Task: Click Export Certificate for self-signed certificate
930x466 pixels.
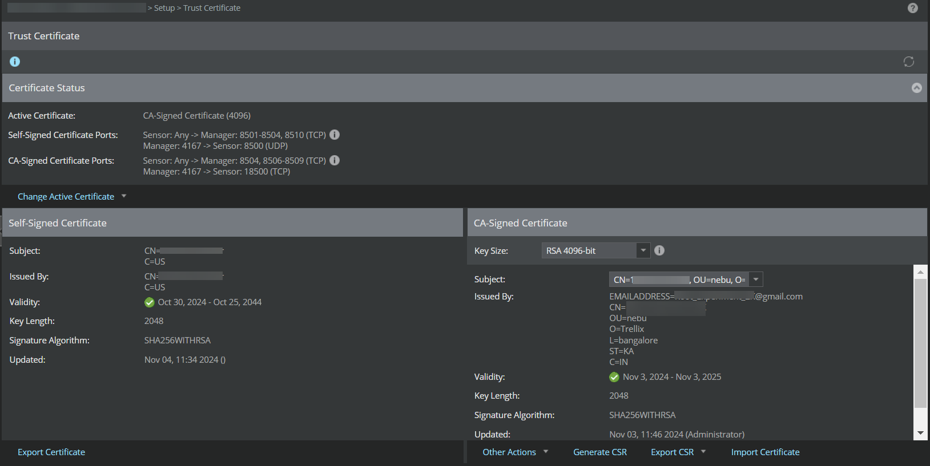Action: [51, 452]
